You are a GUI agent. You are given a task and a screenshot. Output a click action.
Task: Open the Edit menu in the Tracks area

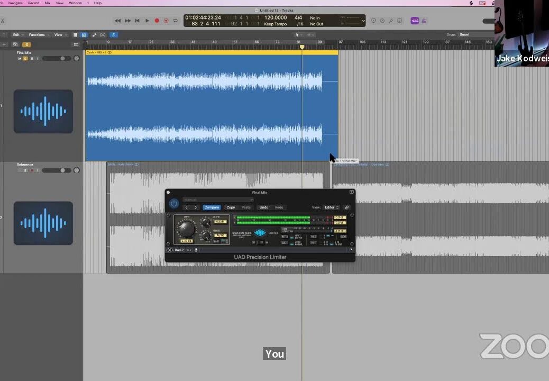18,35
